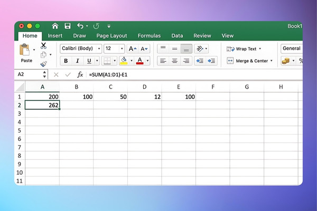Screen dimensions: 317x211
Task: Click cell A1 containing 200
Action: click(x=42, y=97)
